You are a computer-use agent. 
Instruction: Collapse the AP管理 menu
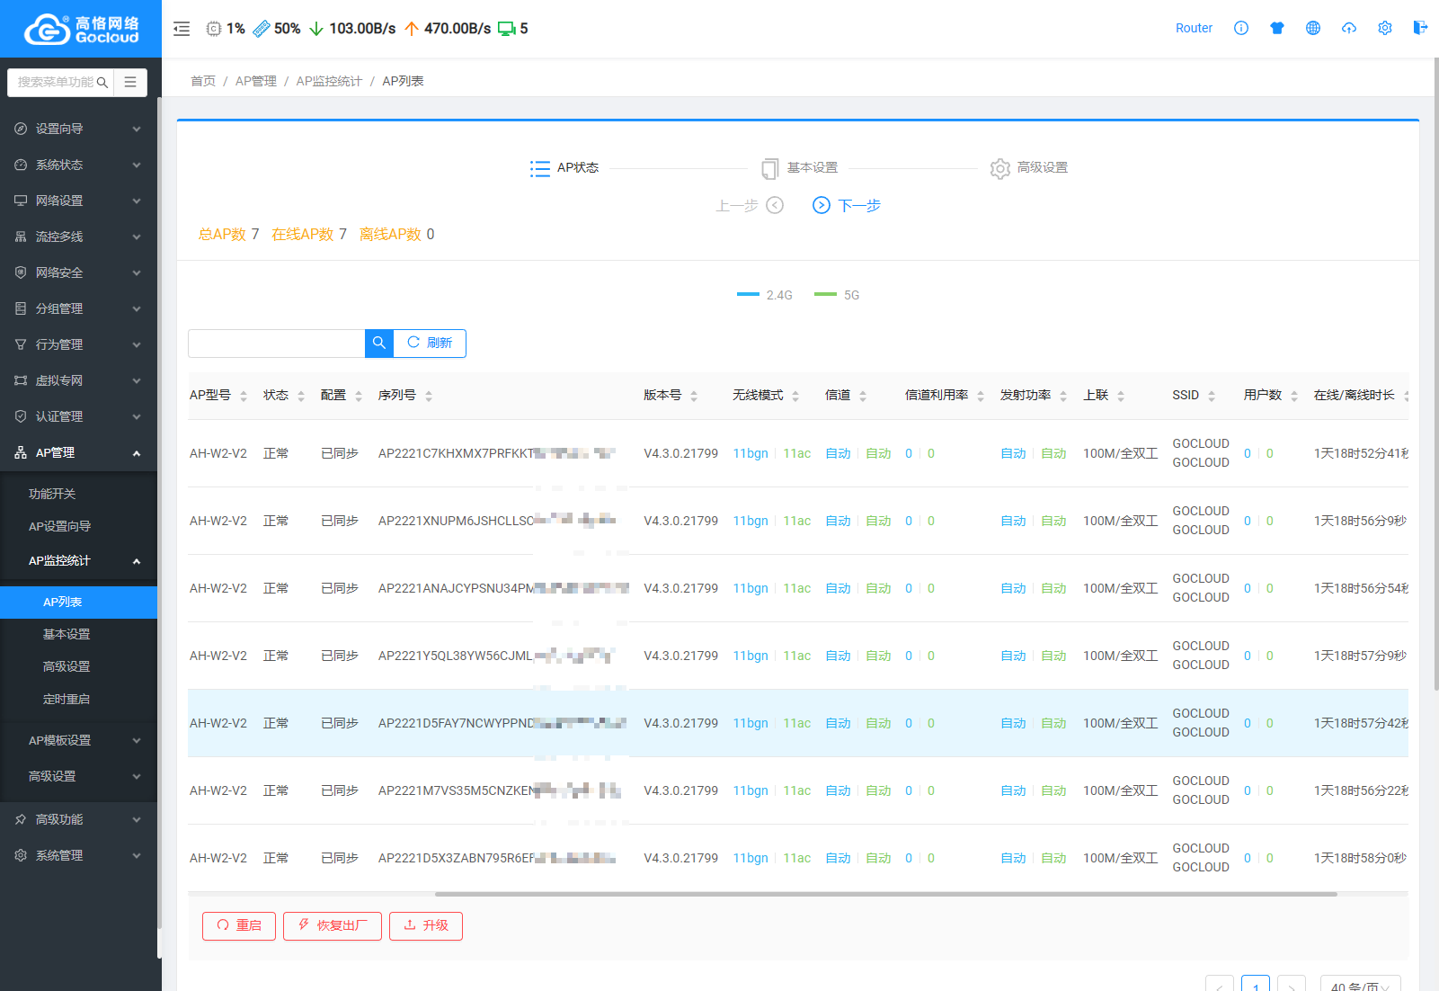tap(79, 452)
